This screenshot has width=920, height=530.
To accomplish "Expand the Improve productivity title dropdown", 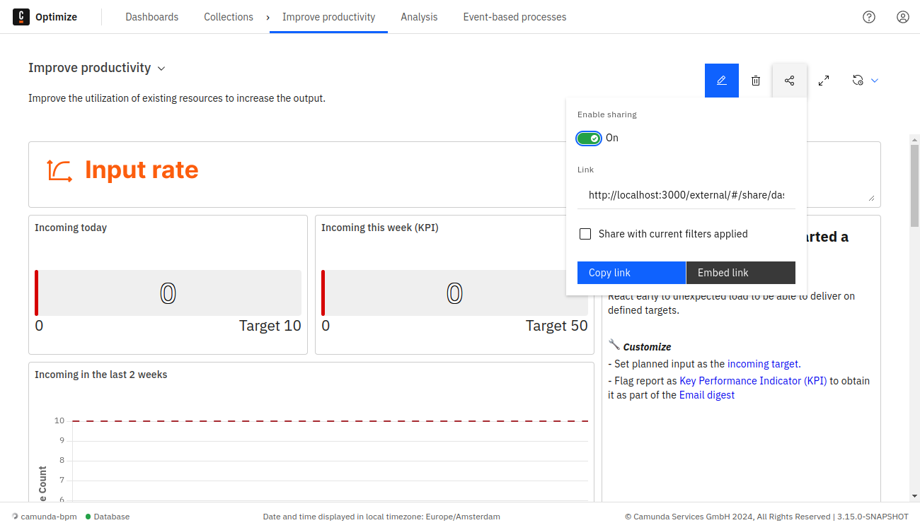I will (161, 69).
